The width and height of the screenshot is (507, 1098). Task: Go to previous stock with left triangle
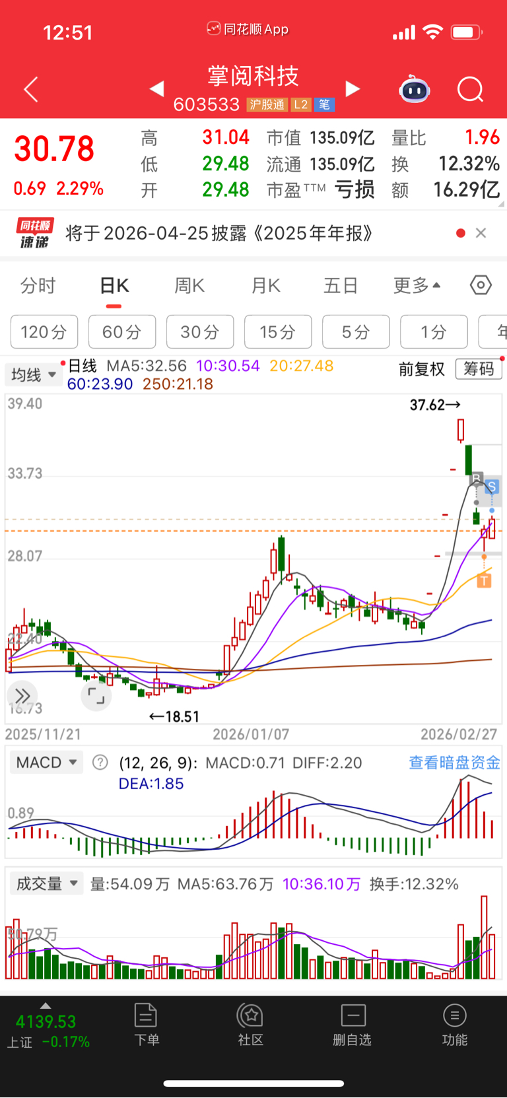(156, 88)
